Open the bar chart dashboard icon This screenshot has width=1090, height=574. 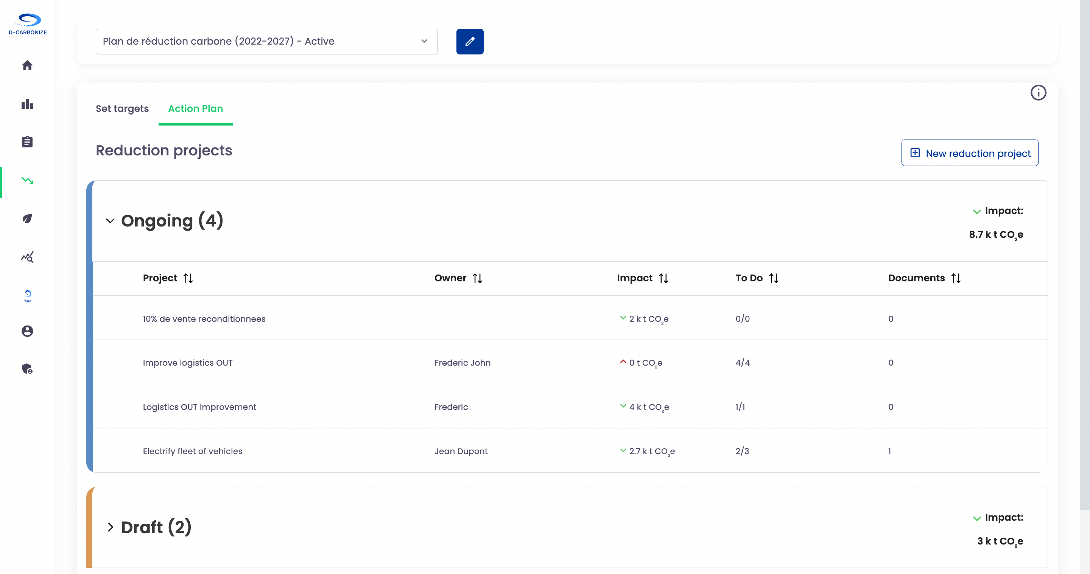point(27,104)
